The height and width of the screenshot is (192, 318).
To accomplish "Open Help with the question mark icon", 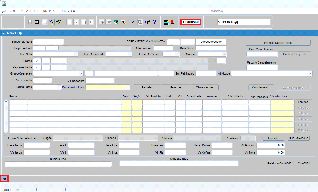I will coord(155,22).
